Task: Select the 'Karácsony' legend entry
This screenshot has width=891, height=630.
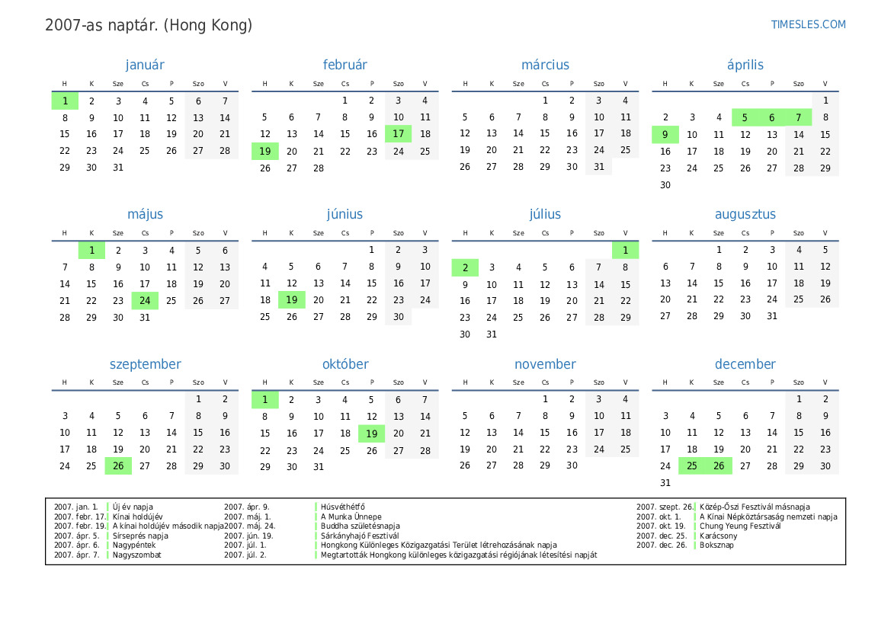Action: [718, 536]
